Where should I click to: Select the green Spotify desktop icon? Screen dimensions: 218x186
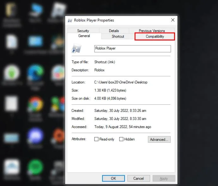pos(36,167)
